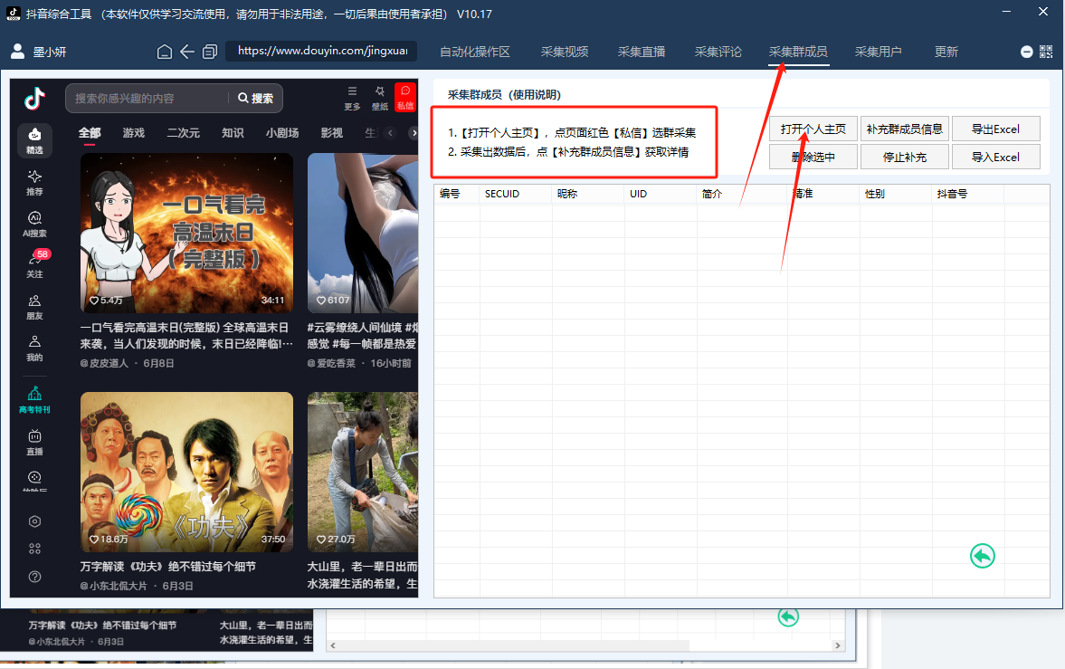Open the 朋友 friends sidebar item
1065x669 pixels.
(34, 307)
